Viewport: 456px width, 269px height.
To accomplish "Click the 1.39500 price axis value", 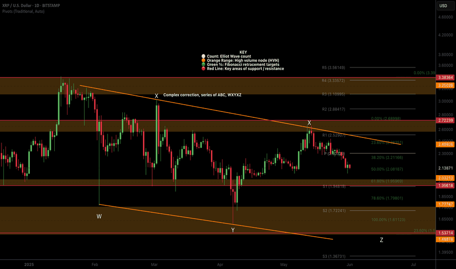I will (x=446, y=252).
